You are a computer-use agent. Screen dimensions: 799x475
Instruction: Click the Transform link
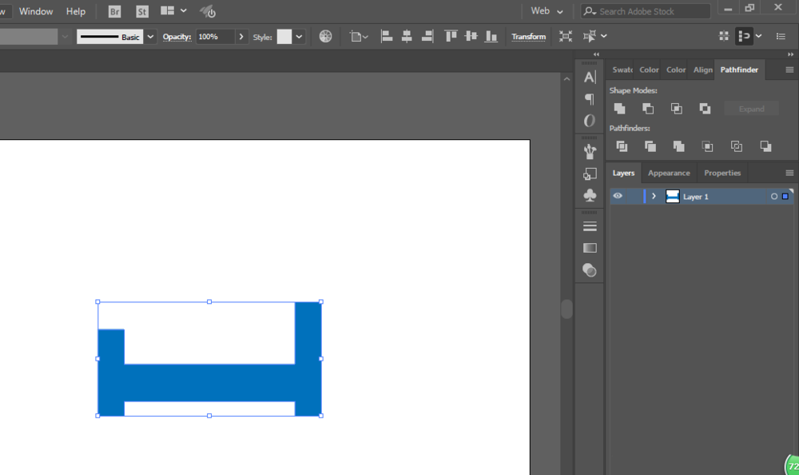click(x=528, y=37)
